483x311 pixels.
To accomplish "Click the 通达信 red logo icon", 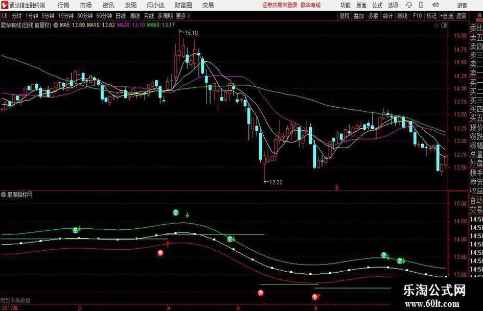I will click(5, 5).
